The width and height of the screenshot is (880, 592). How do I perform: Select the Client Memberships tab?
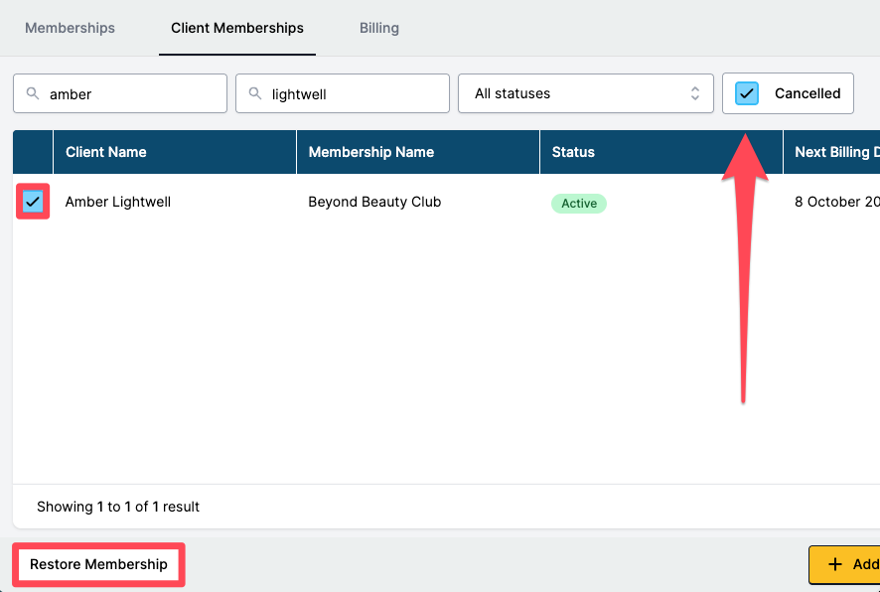tap(237, 28)
